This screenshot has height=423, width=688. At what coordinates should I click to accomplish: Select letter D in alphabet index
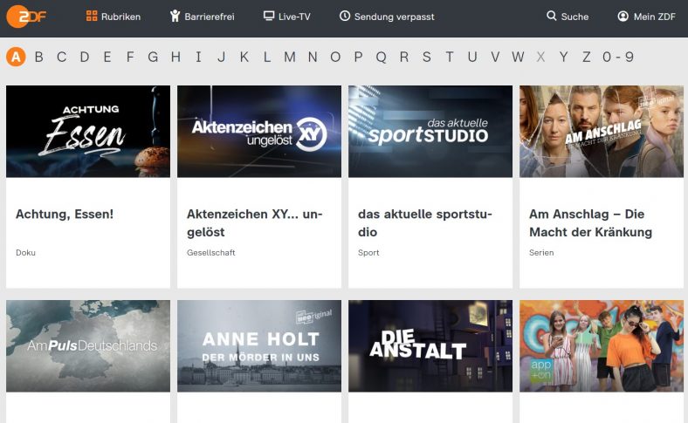coord(85,57)
